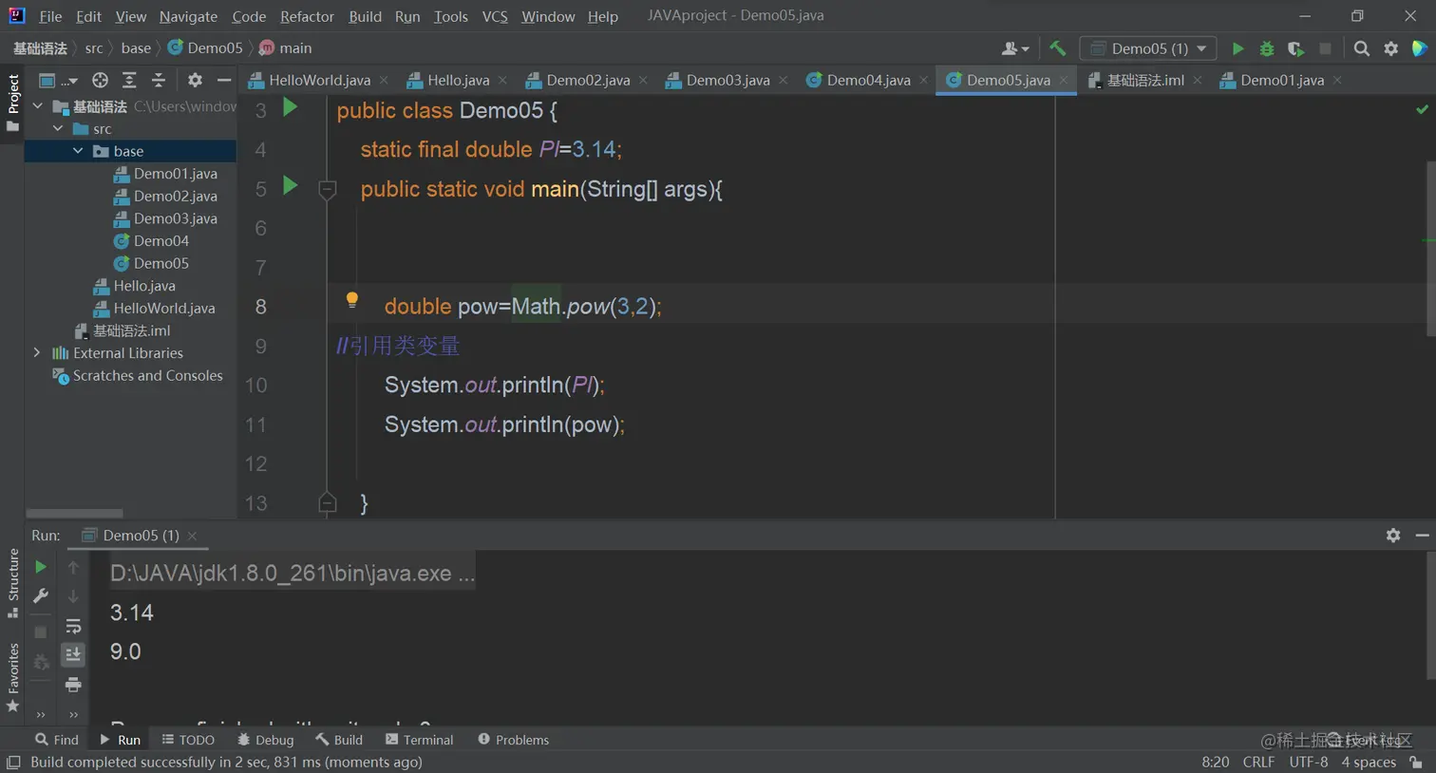
Task: Toggle the Project tool window tab
Action: pyautogui.click(x=12, y=103)
